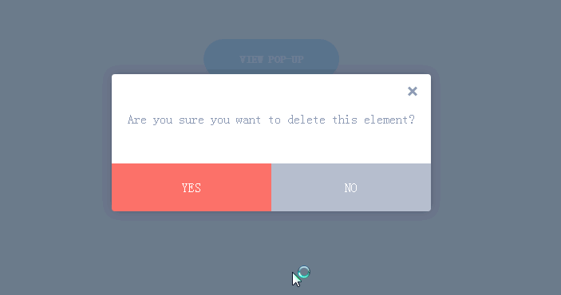The image size is (561, 295).
Task: Click the word "element?" in the prompt
Action: [389, 120]
